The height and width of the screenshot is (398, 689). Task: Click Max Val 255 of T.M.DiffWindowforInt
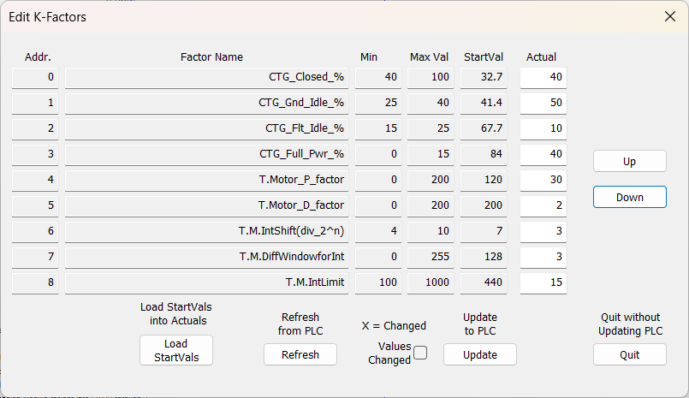pos(431,257)
